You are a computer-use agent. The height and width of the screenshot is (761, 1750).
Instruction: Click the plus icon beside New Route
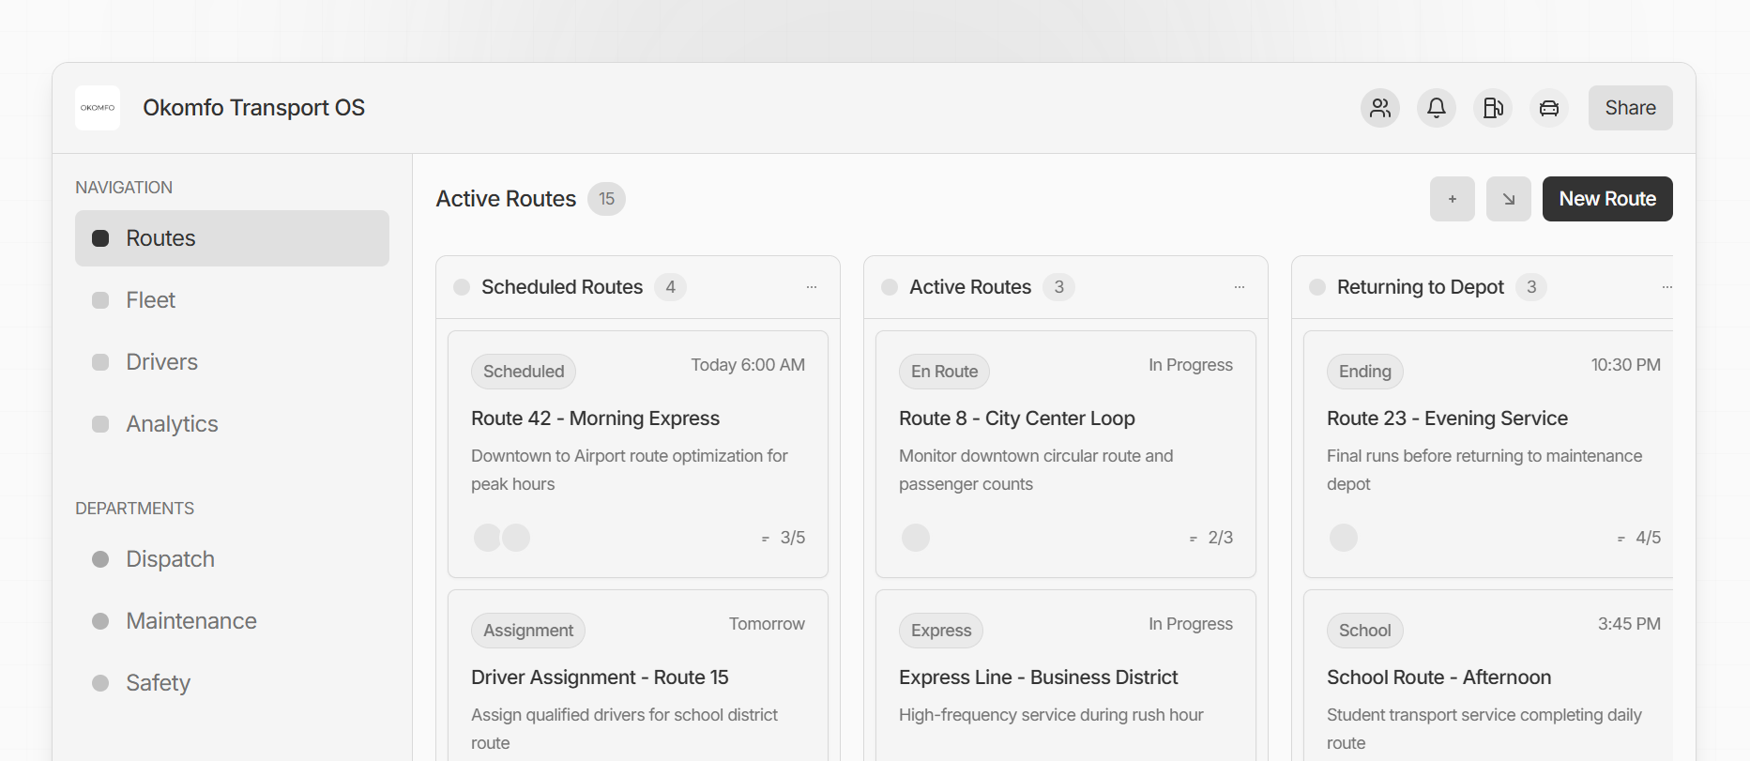pyautogui.click(x=1453, y=199)
